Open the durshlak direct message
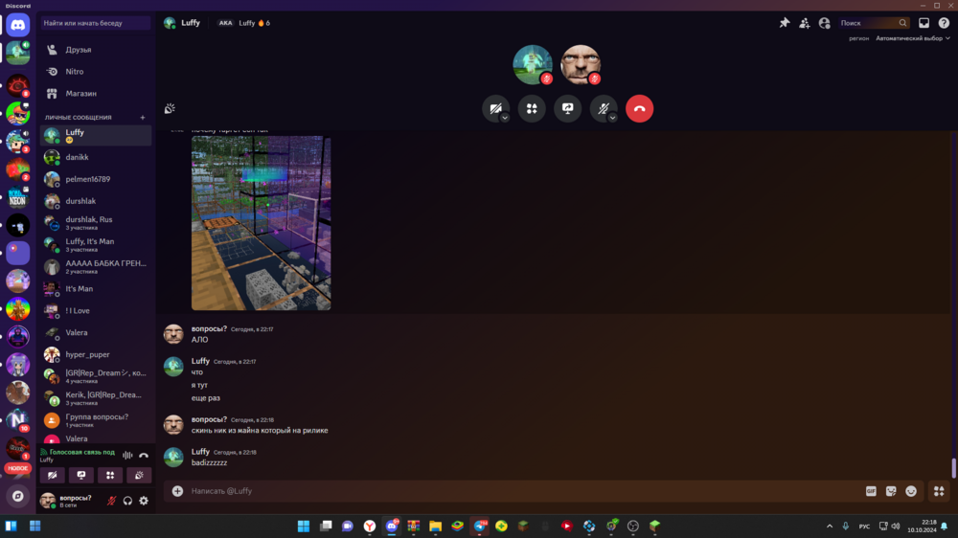This screenshot has height=538, width=958. point(95,201)
